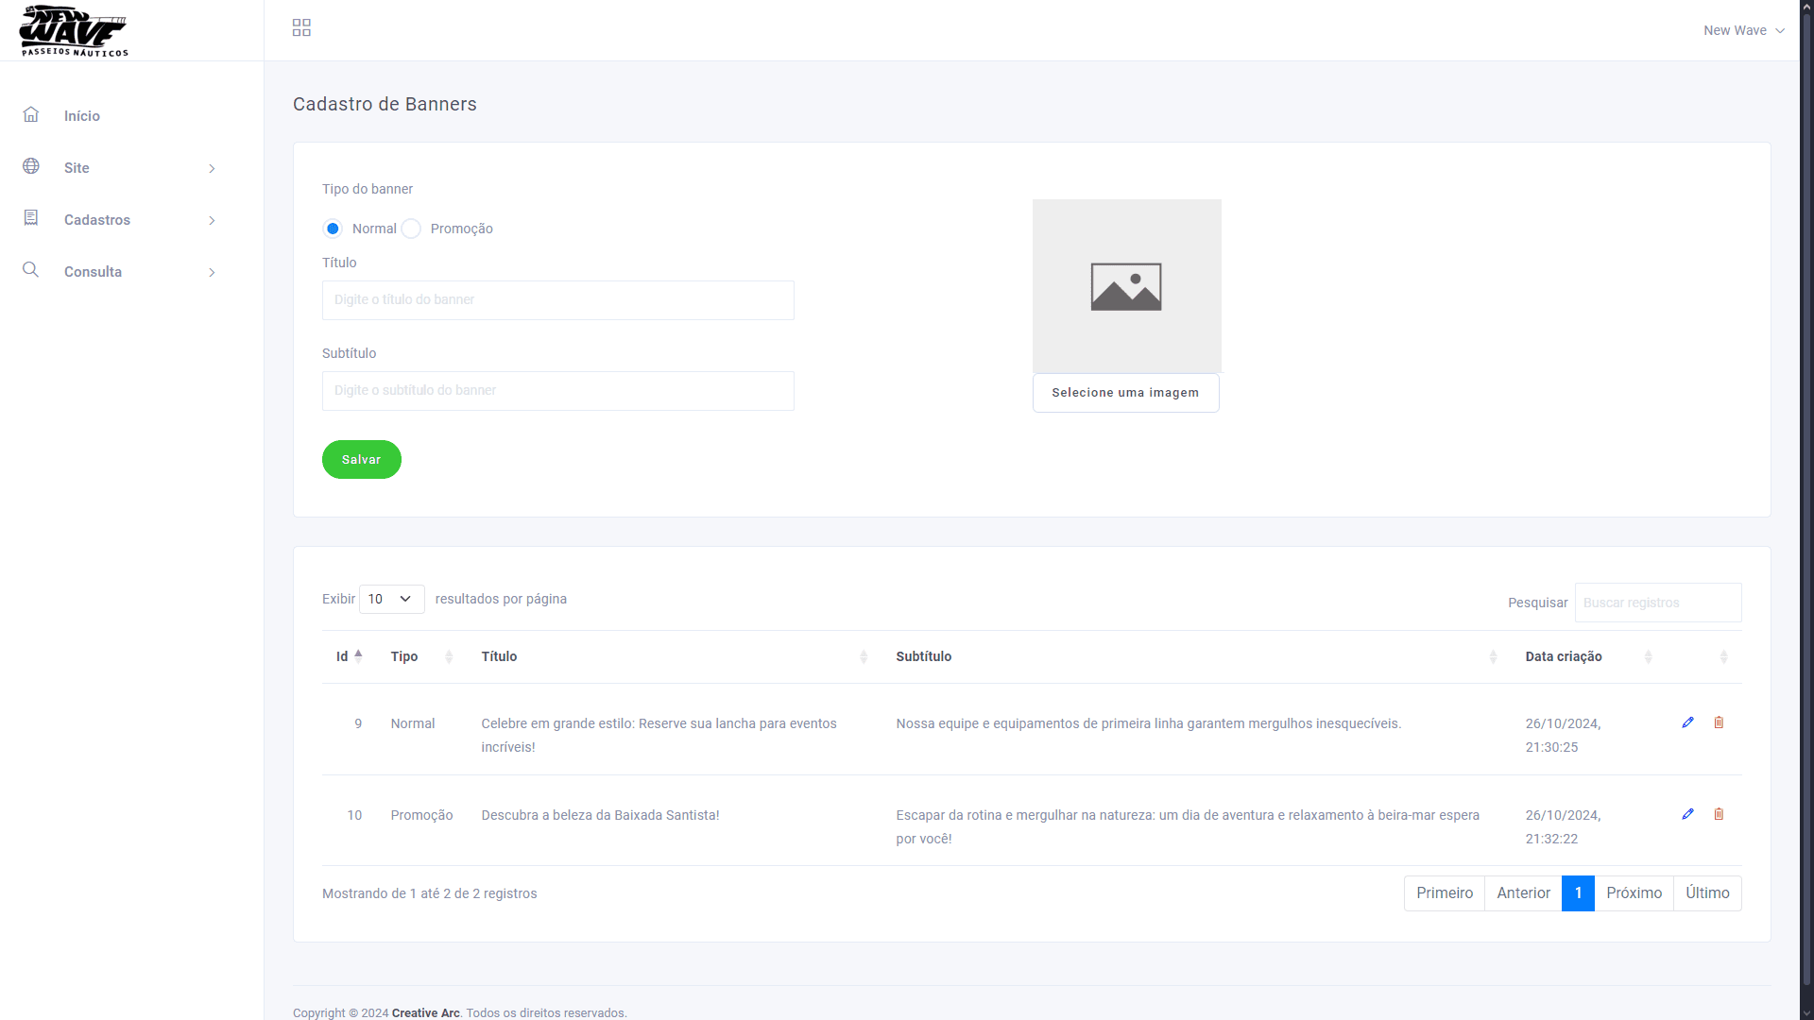This screenshot has height=1020, width=1814.
Task: Click the Consulta menu expand arrow icon
Action: (x=212, y=271)
